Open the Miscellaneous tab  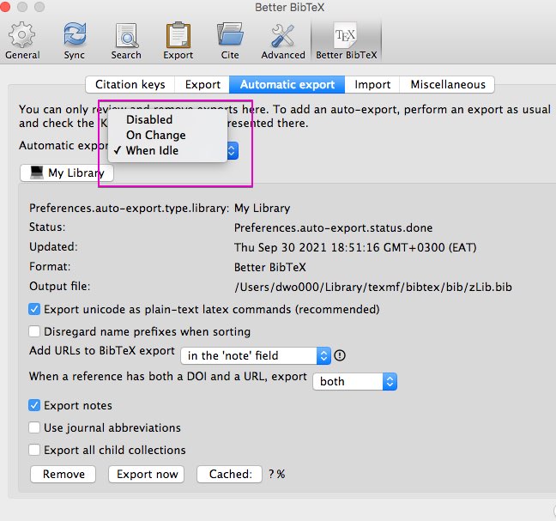point(448,84)
